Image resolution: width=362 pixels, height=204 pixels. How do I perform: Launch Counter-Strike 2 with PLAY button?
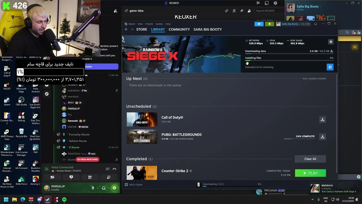(x=310, y=173)
